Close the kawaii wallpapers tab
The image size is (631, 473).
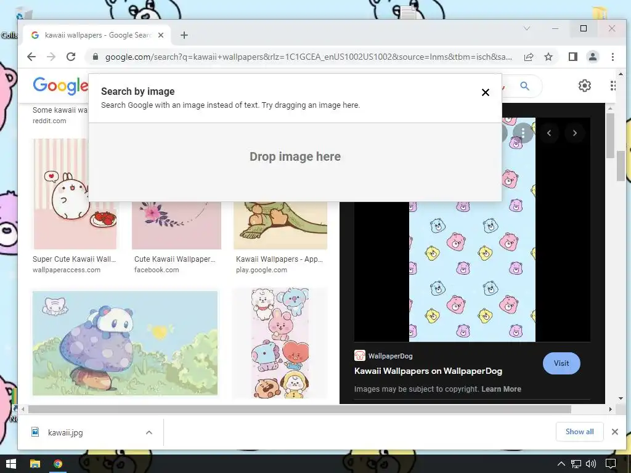[161, 35]
